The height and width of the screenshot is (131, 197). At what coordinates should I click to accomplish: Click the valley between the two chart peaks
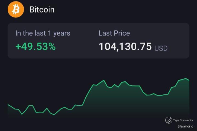[159, 96]
